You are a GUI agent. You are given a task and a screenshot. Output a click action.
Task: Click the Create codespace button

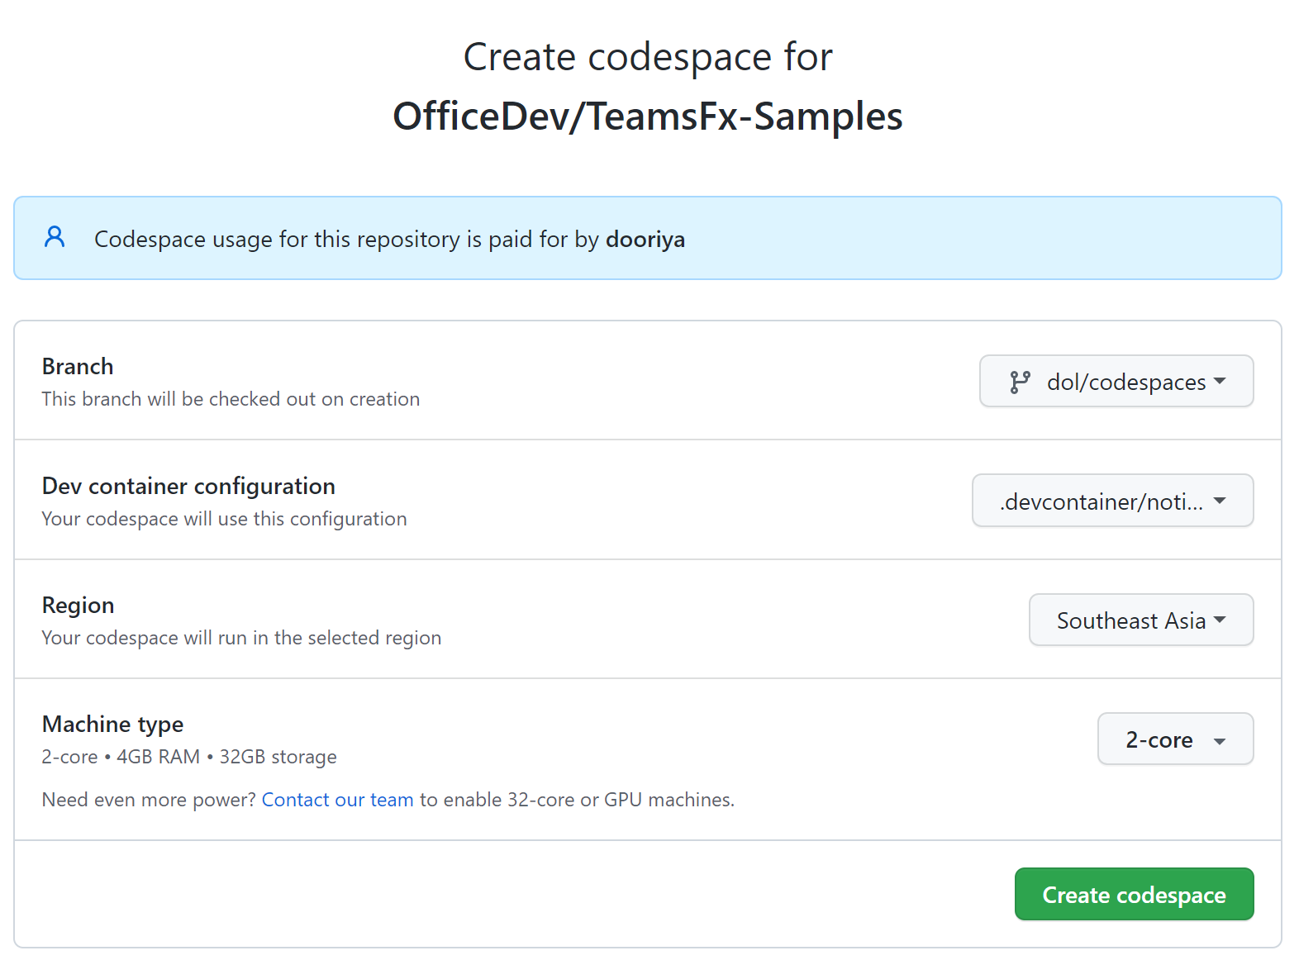click(1134, 894)
